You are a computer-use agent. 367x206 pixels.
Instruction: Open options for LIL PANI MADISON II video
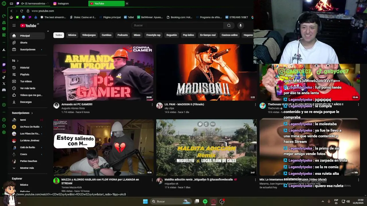pos(255,105)
